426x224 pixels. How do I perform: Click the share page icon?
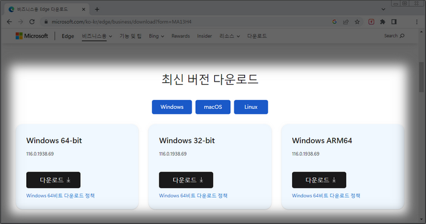(x=346, y=22)
